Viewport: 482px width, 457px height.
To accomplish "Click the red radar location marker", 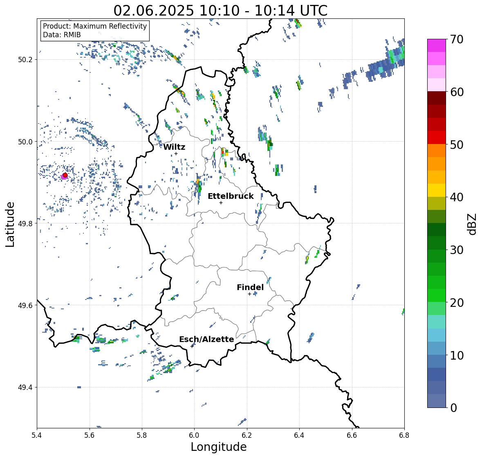I will (65, 175).
